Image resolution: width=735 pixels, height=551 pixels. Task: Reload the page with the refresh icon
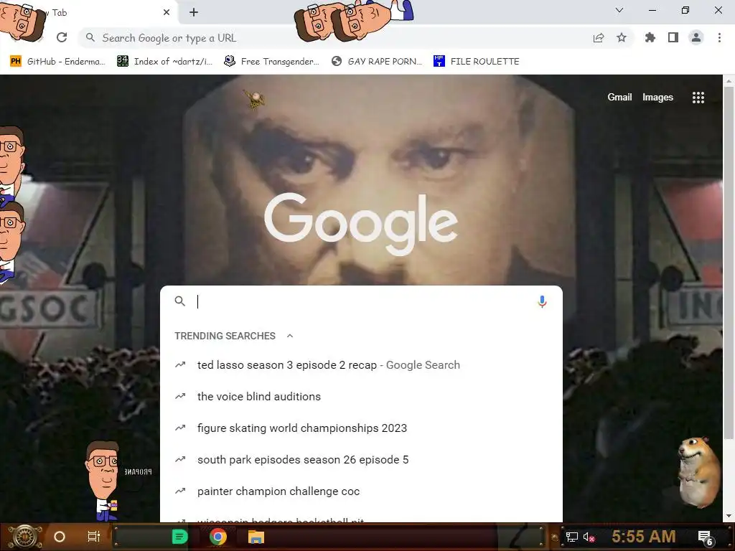click(62, 37)
